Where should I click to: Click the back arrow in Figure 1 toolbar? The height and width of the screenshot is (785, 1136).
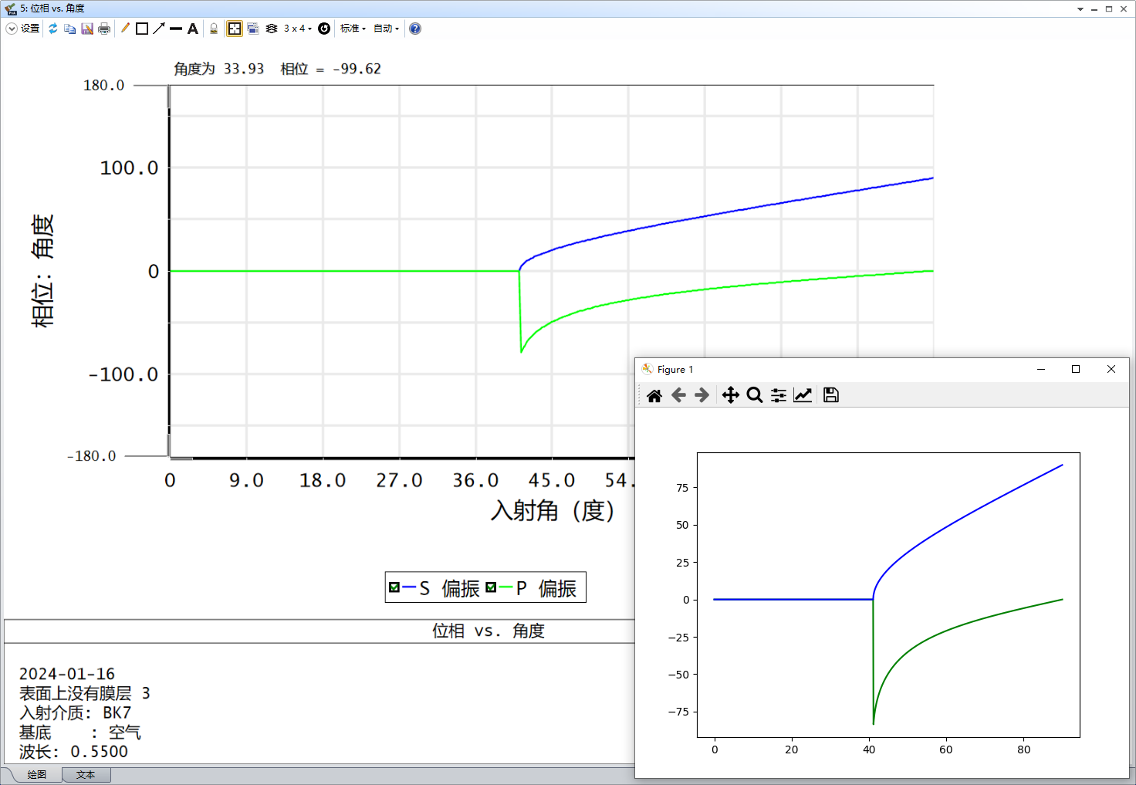click(x=678, y=395)
